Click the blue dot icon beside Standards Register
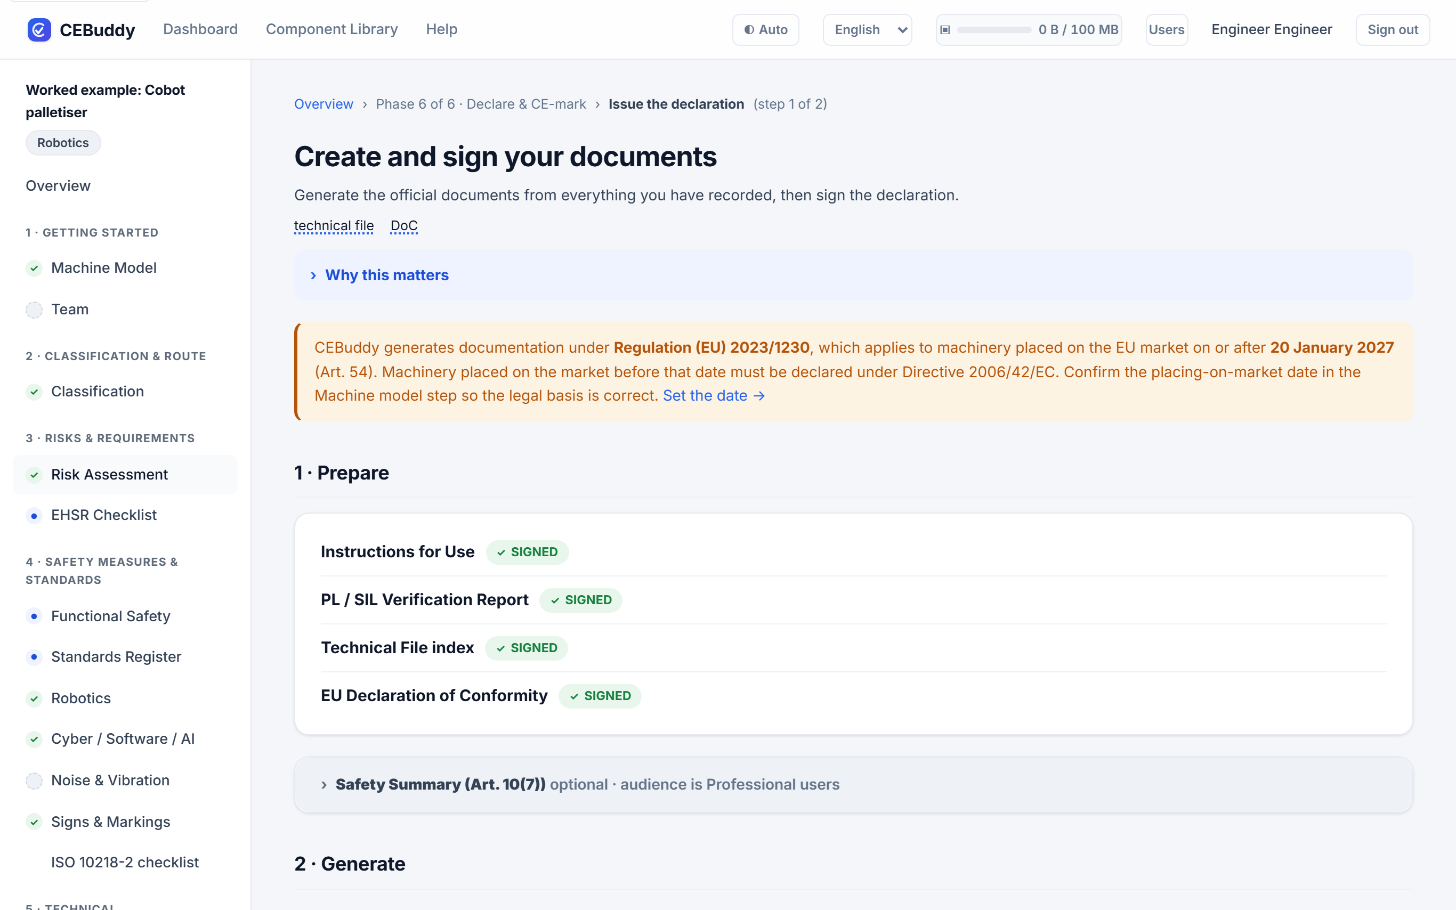 (34, 657)
